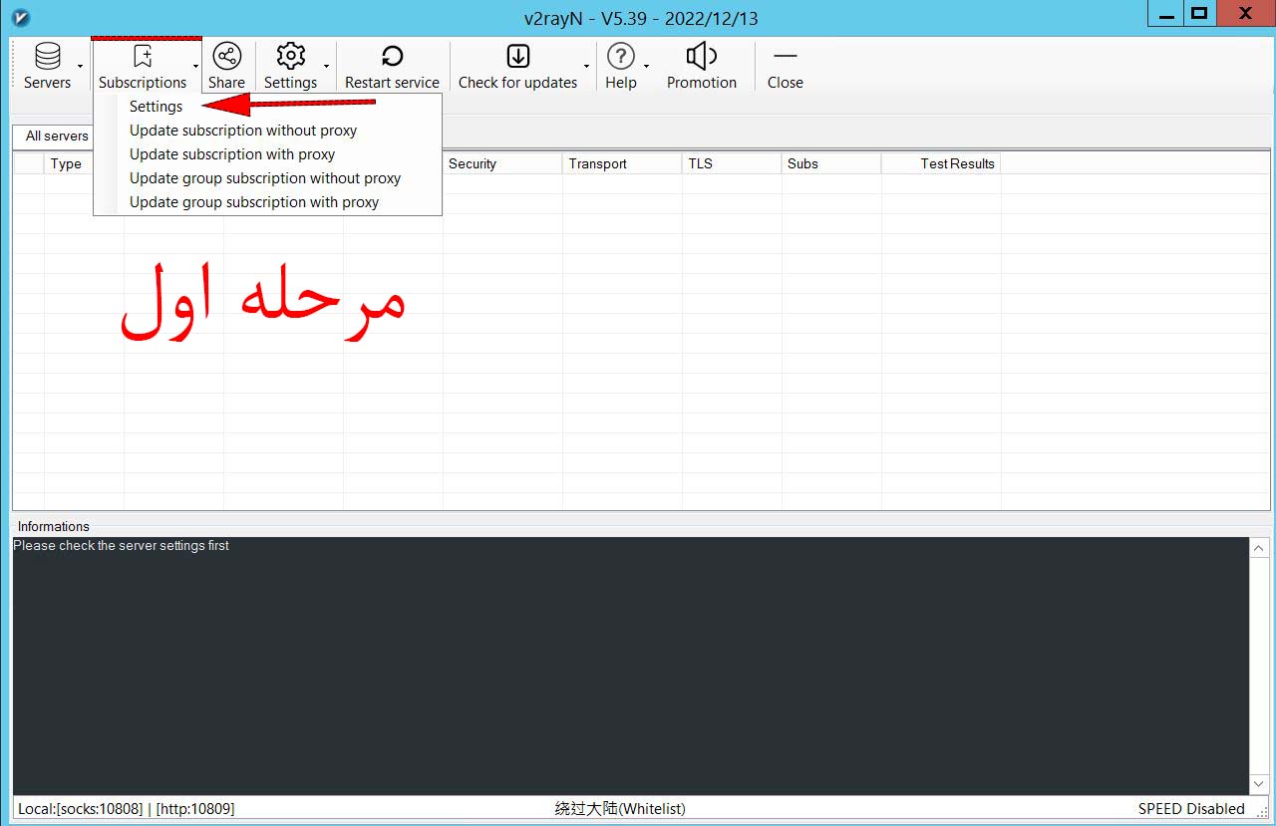Sort by the Security column header

click(x=502, y=163)
